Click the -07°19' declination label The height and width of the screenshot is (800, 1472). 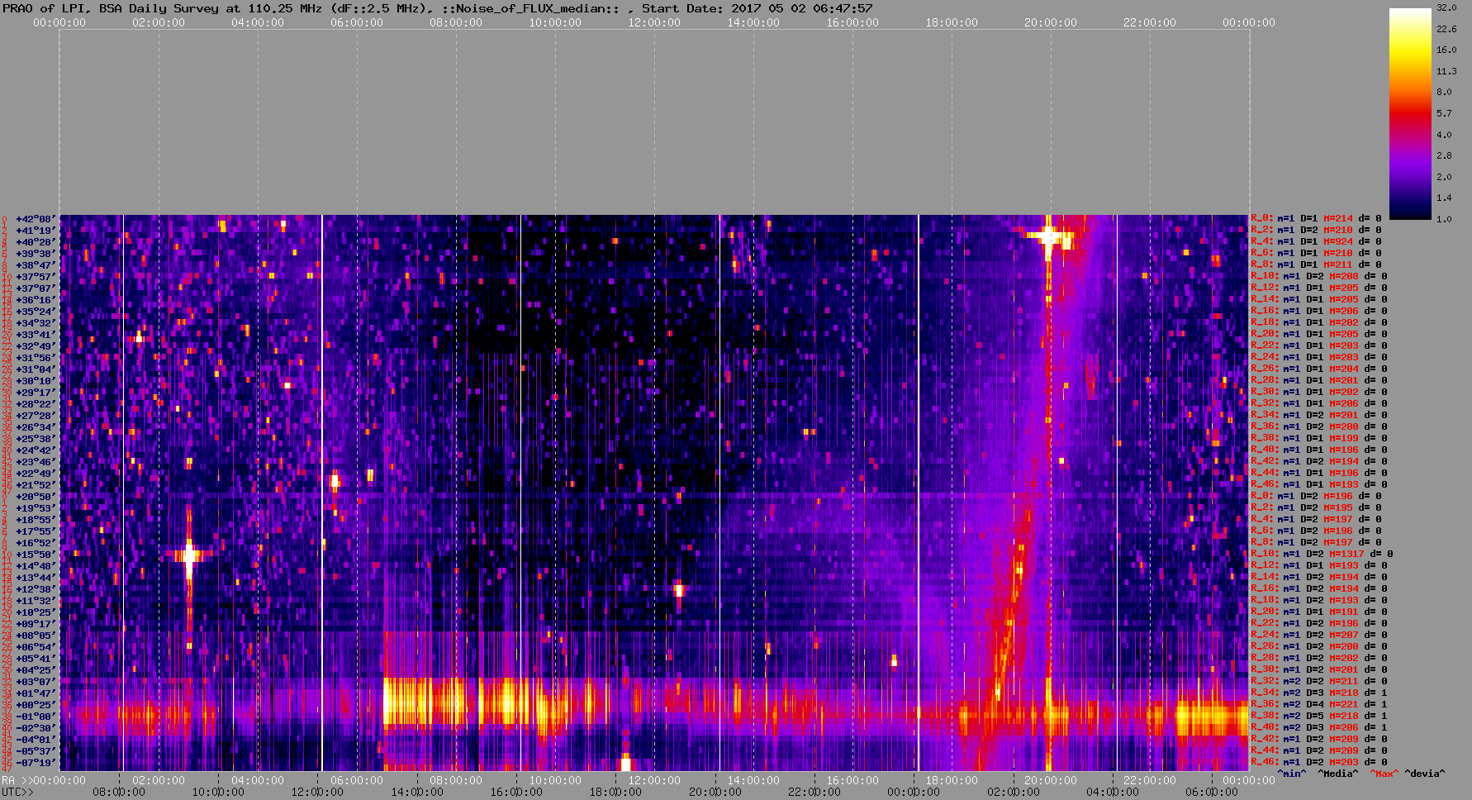click(36, 763)
